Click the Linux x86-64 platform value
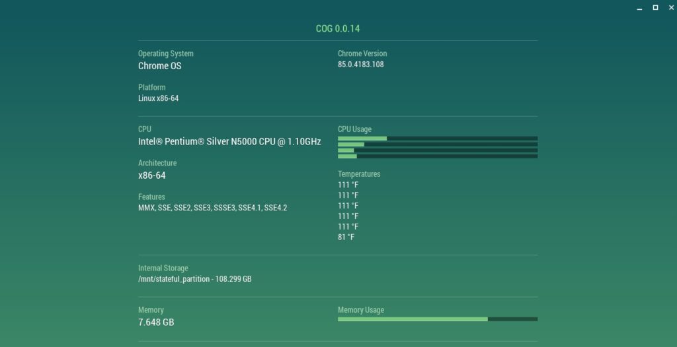The height and width of the screenshot is (347, 677). (158, 98)
